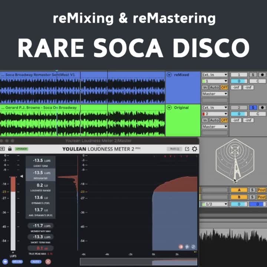Click the 0.2 LU Loudness Range readout
Image resolution: width=267 pixels, height=267 pixels.
tap(40, 187)
